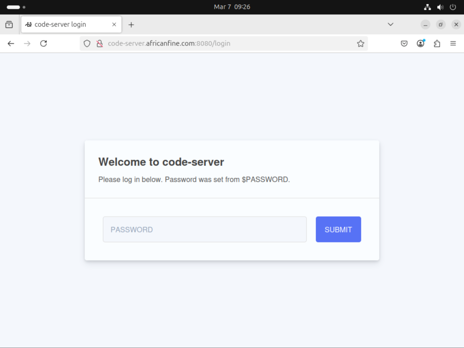
Task: Click inside the PASSWORD field
Action: [x=205, y=229]
